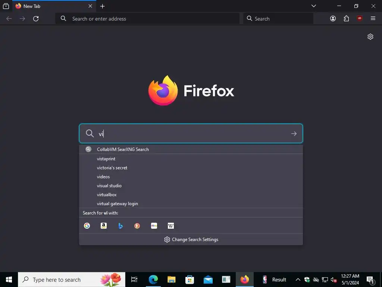This screenshot has width=382, height=287.
Task: Open the clock showing 12:27 AM
Action: (x=350, y=280)
